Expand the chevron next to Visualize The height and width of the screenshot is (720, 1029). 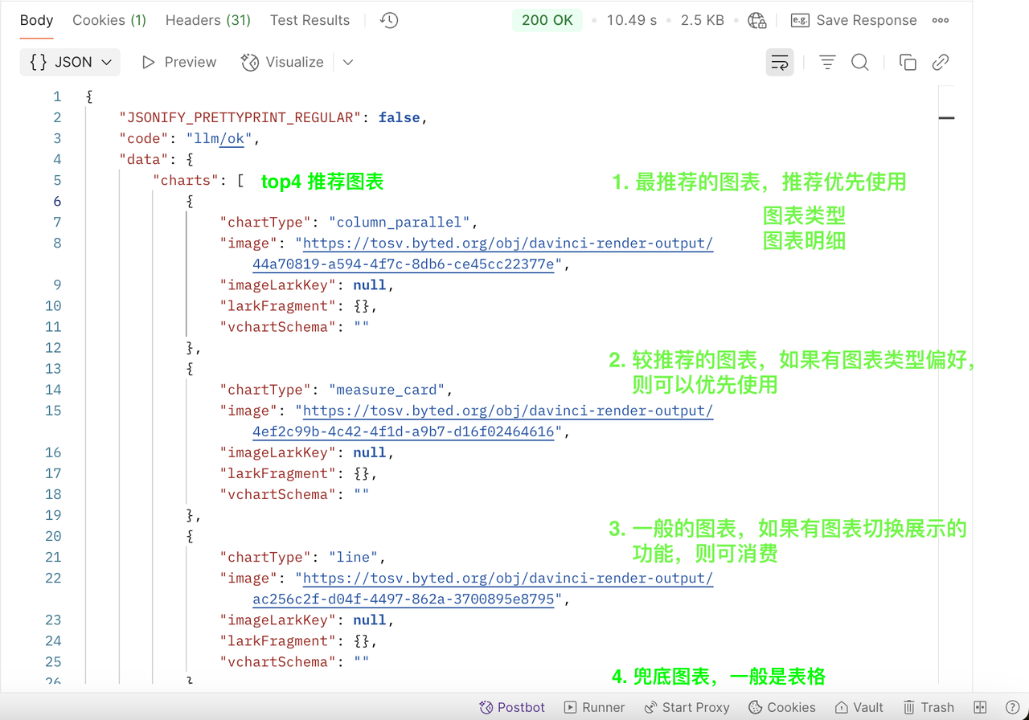[x=348, y=62]
